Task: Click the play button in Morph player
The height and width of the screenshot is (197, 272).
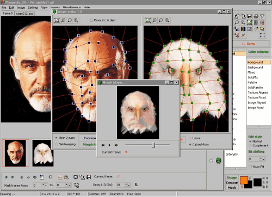Action: [x=109, y=145]
